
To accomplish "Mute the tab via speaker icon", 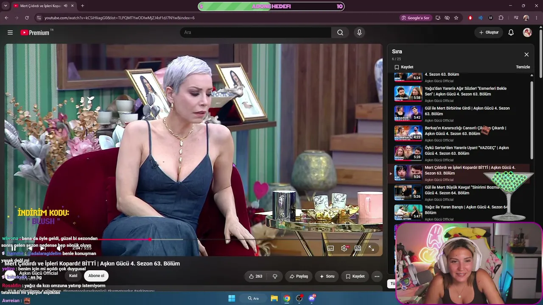I will (65, 6).
